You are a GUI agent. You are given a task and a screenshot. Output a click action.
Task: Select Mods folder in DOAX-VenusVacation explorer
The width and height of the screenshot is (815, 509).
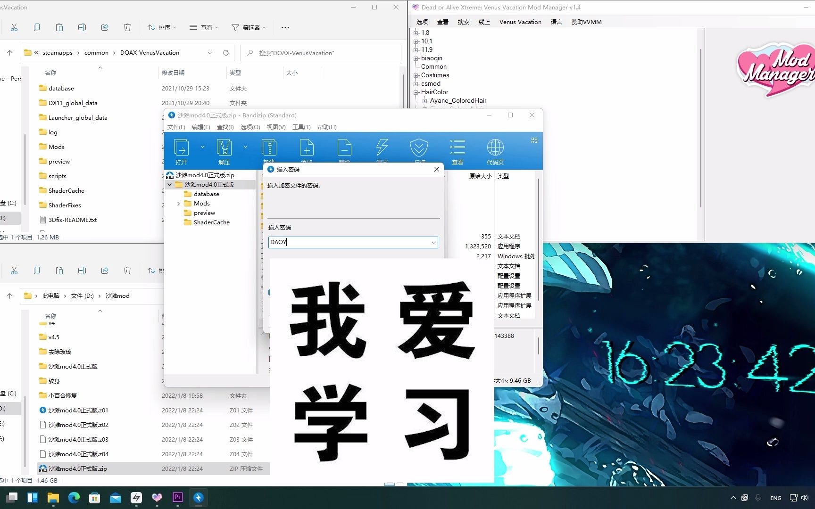pyautogui.click(x=56, y=147)
